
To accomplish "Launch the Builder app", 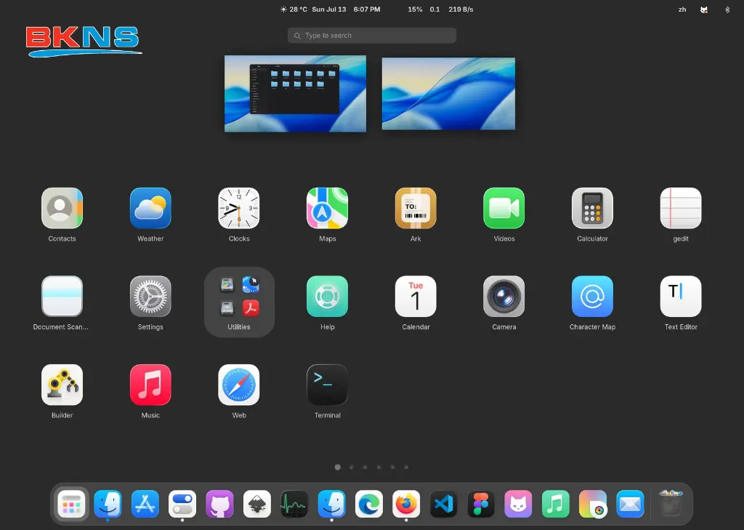I will (62, 384).
